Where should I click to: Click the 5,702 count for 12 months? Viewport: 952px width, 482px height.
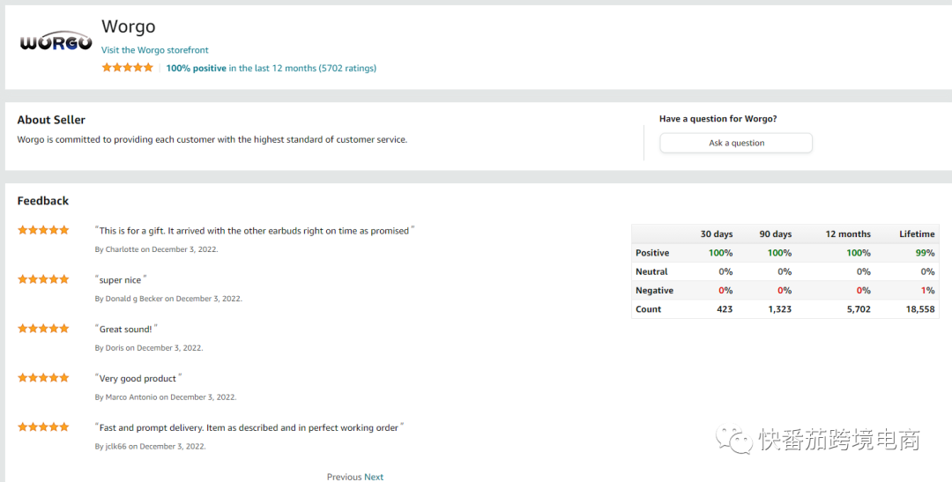click(x=858, y=309)
